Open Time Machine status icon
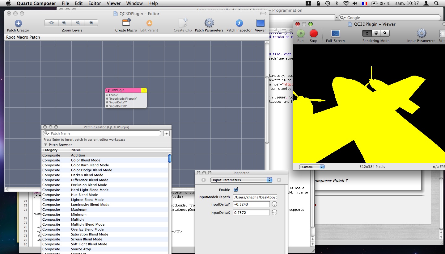The height and width of the screenshot is (254, 445). 327,3
